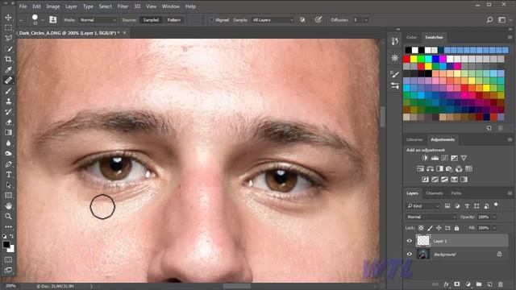Screen dimensions: 516x290
Task: Switch to the Channels tab
Action: click(434, 193)
